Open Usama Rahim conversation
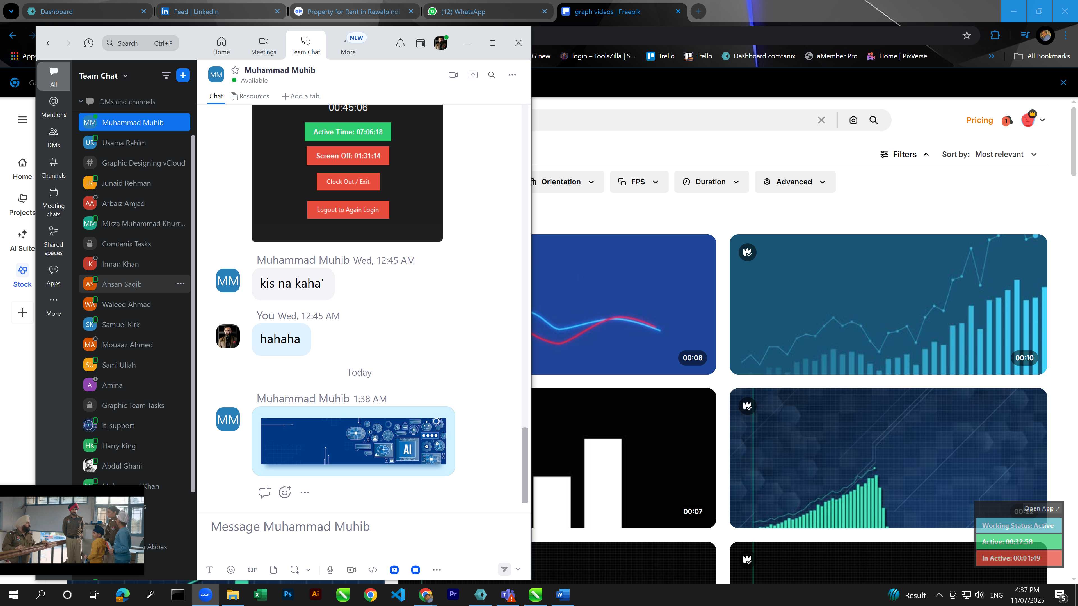 pos(134,143)
